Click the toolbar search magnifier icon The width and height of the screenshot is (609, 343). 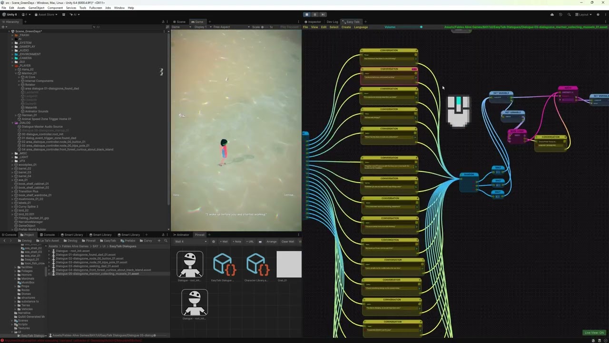tap(569, 15)
